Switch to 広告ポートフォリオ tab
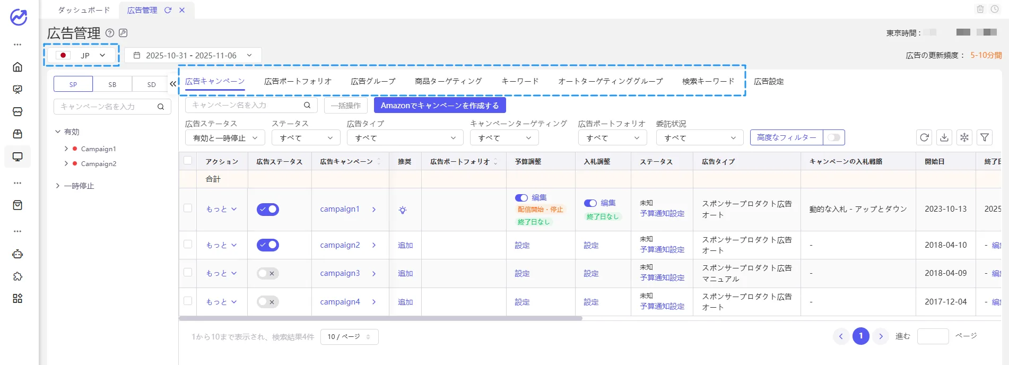1009x365 pixels. point(298,81)
